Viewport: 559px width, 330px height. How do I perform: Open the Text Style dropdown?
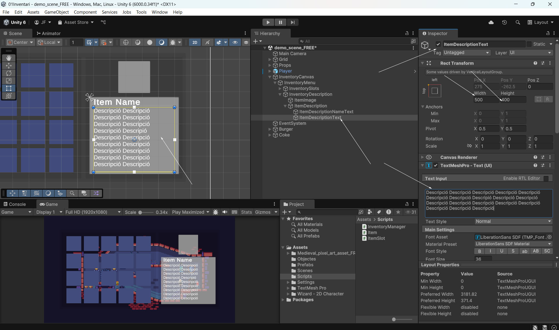point(513,221)
